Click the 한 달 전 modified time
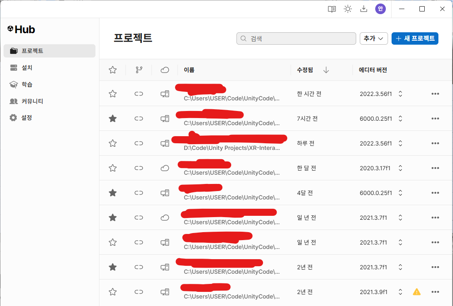453x306 pixels. (x=307, y=168)
